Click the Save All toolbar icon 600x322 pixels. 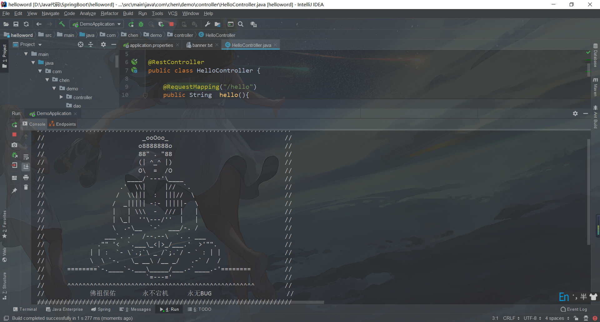16,24
